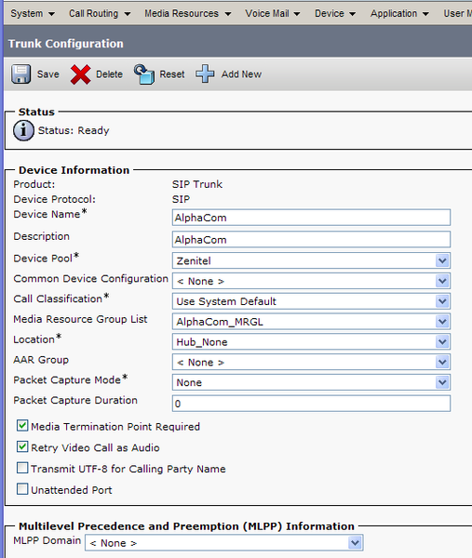Open the Media Resource Group List dropdown

(x=311, y=322)
